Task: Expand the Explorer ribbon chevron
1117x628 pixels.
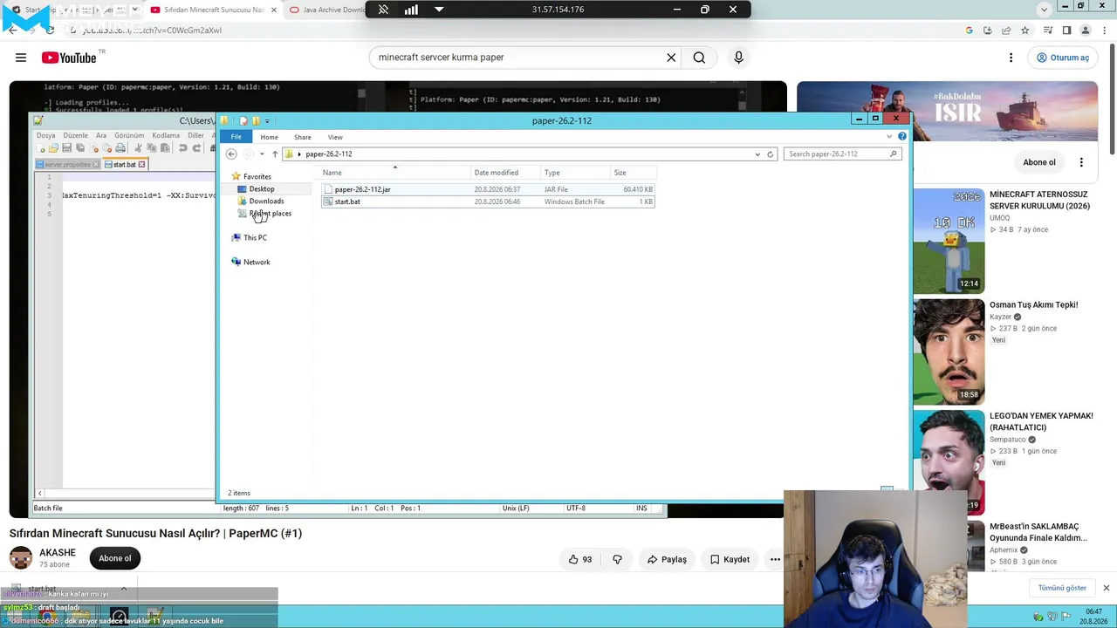Action: (889, 137)
